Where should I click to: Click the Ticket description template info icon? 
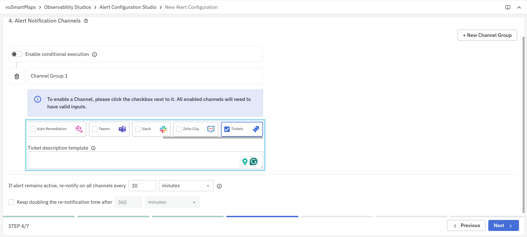93,148
